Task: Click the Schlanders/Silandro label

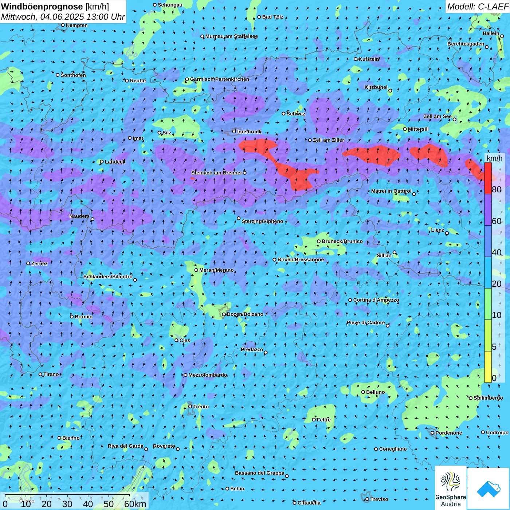Action: pyautogui.click(x=108, y=276)
